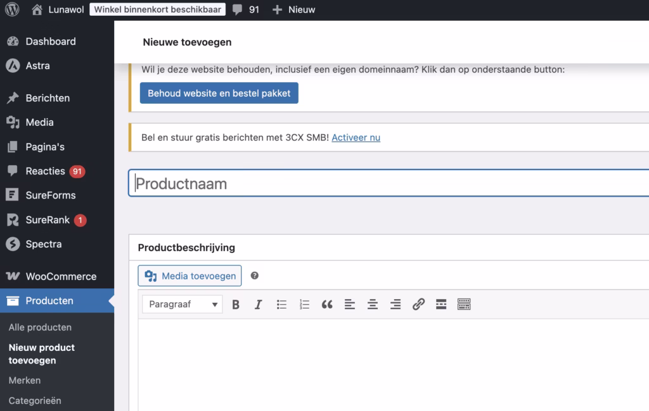Focus the Productnaam title field
Image resolution: width=649 pixels, height=411 pixels.
click(x=389, y=183)
